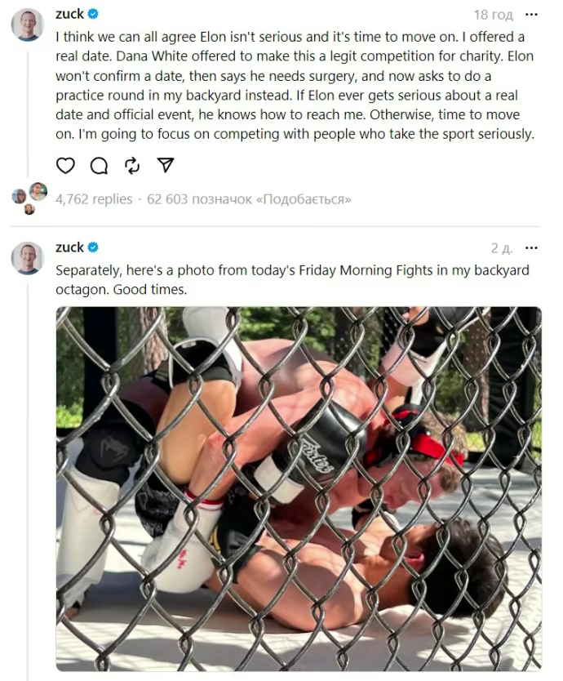Open the 18 год timestamp link
Screen dimensions: 563x681
coord(493,15)
